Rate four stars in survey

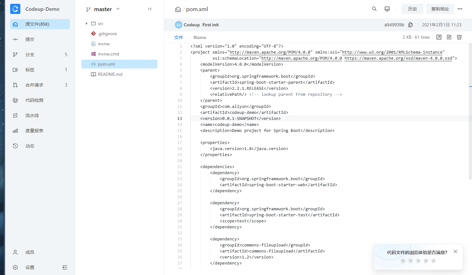426,261
